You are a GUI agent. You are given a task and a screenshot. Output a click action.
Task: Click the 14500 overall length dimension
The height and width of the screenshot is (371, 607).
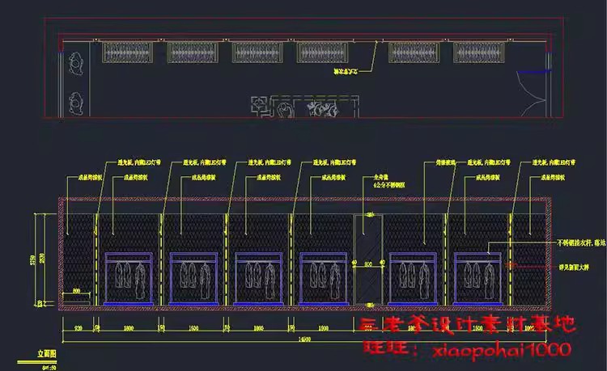point(304,339)
